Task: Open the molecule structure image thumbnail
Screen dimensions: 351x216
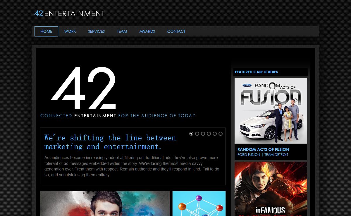Action: pos(199,203)
